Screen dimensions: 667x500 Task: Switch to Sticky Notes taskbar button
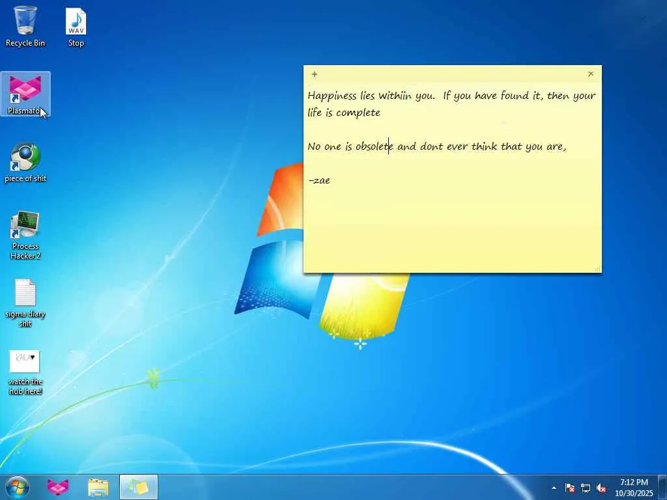click(x=138, y=487)
